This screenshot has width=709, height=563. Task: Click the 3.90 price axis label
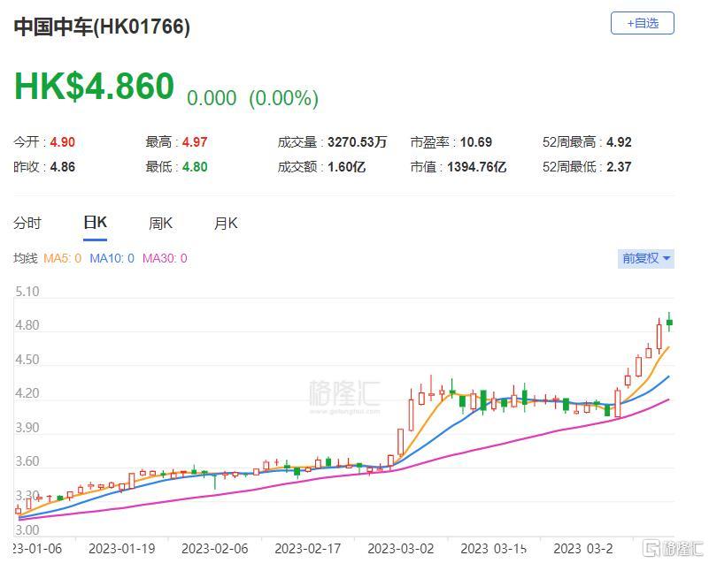point(27,428)
